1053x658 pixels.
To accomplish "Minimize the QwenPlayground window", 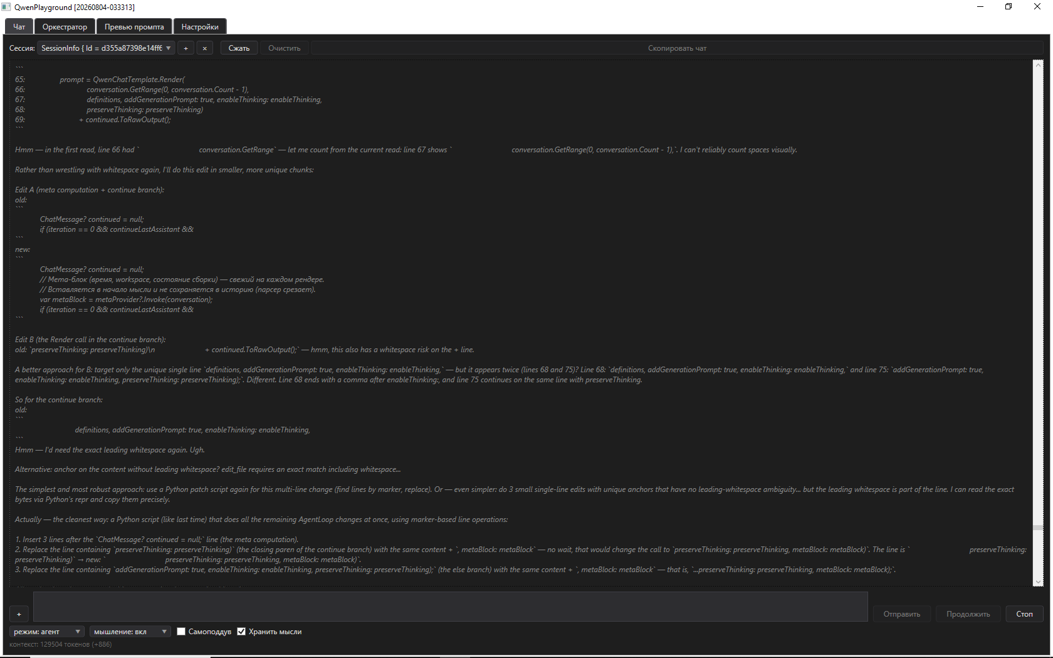I will pos(980,7).
